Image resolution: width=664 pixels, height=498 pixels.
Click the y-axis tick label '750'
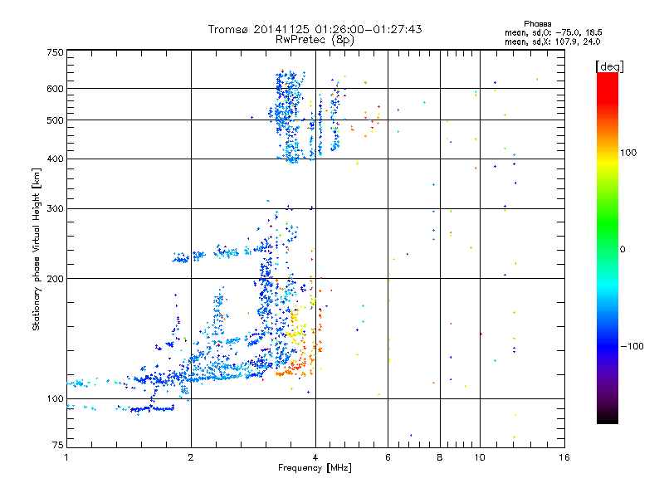click(x=55, y=52)
